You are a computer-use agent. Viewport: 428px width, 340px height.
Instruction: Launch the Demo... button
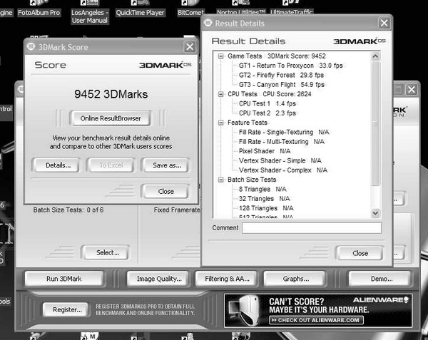(380, 279)
